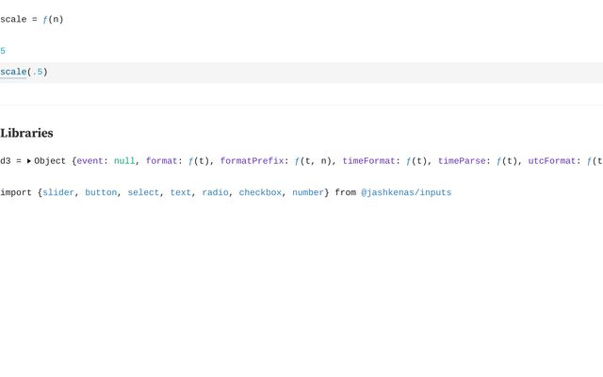Click the slider import name
This screenshot has width=603, height=377.
58,192
